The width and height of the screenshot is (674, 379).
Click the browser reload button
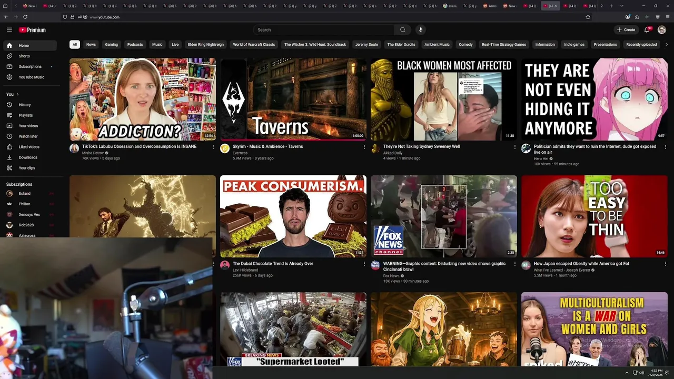25,17
